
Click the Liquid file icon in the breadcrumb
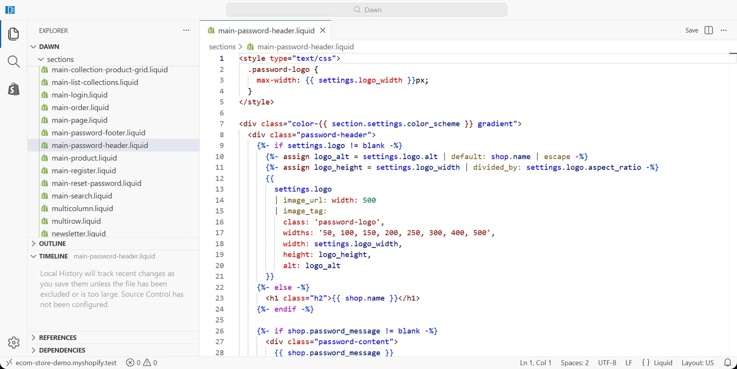coord(251,46)
